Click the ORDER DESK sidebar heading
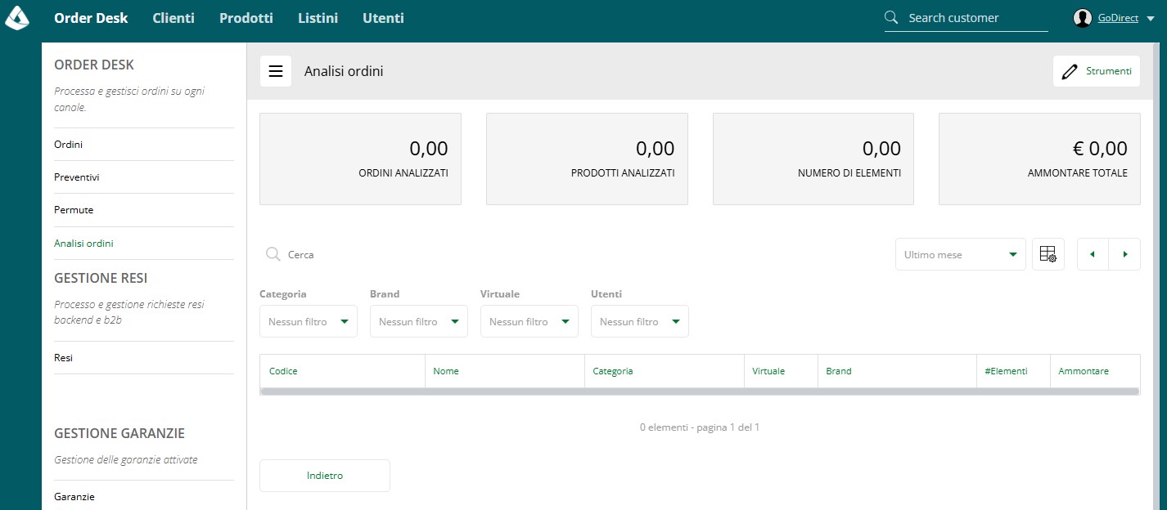The height and width of the screenshot is (510, 1167). (94, 65)
